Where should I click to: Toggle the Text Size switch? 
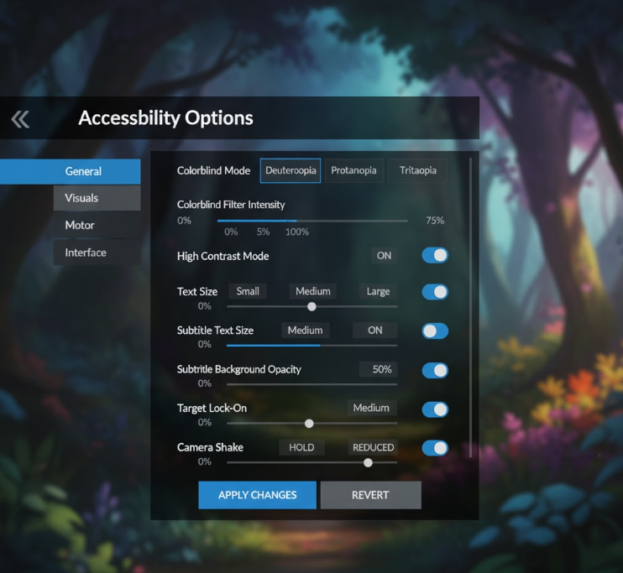(434, 292)
